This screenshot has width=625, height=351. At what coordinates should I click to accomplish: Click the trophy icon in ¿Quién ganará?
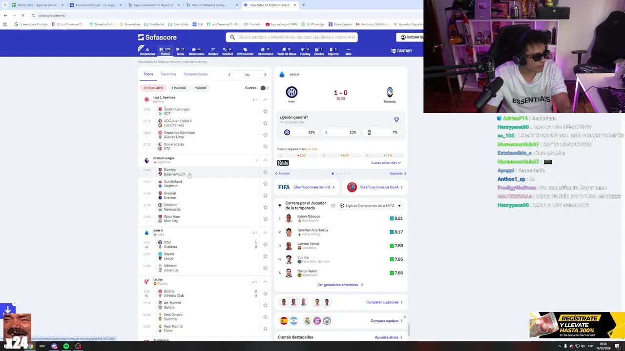coord(396,119)
